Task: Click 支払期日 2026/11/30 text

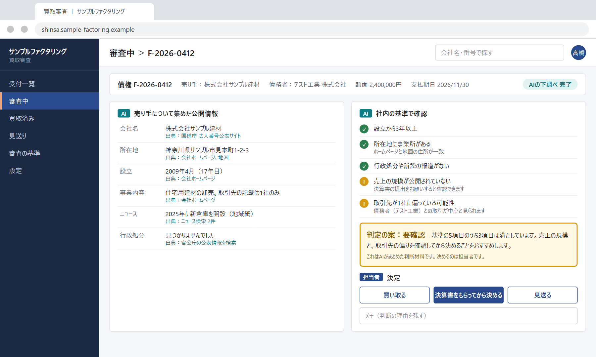Action: click(440, 85)
